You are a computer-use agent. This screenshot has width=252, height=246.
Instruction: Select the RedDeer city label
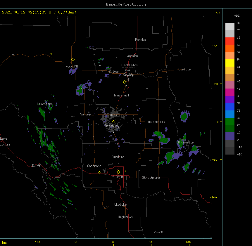[129, 75]
